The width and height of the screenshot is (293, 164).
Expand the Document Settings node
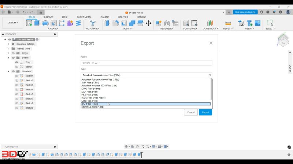pyautogui.click(x=8, y=44)
